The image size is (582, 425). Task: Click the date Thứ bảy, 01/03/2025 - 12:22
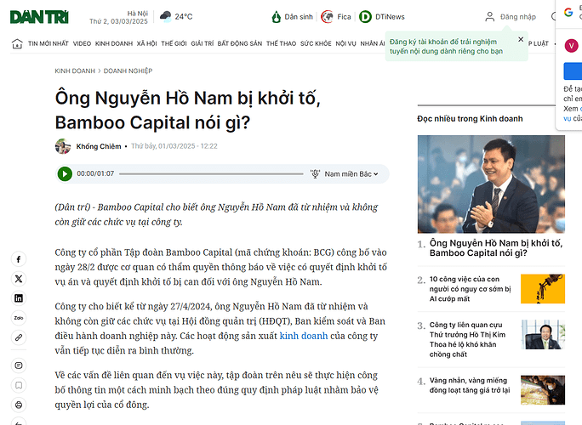(174, 146)
